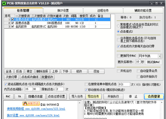Click the 添加 button
This screenshot has height=119, width=166.
(x=96, y=71)
